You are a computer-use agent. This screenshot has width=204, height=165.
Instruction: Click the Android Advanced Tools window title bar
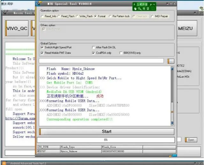click(x=102, y=163)
